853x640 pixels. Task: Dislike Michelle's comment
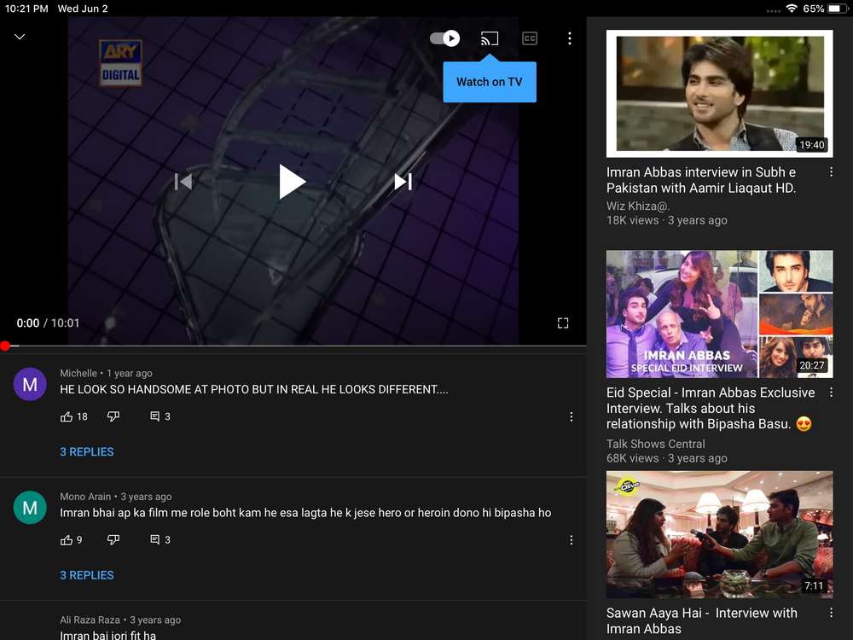[x=113, y=417]
